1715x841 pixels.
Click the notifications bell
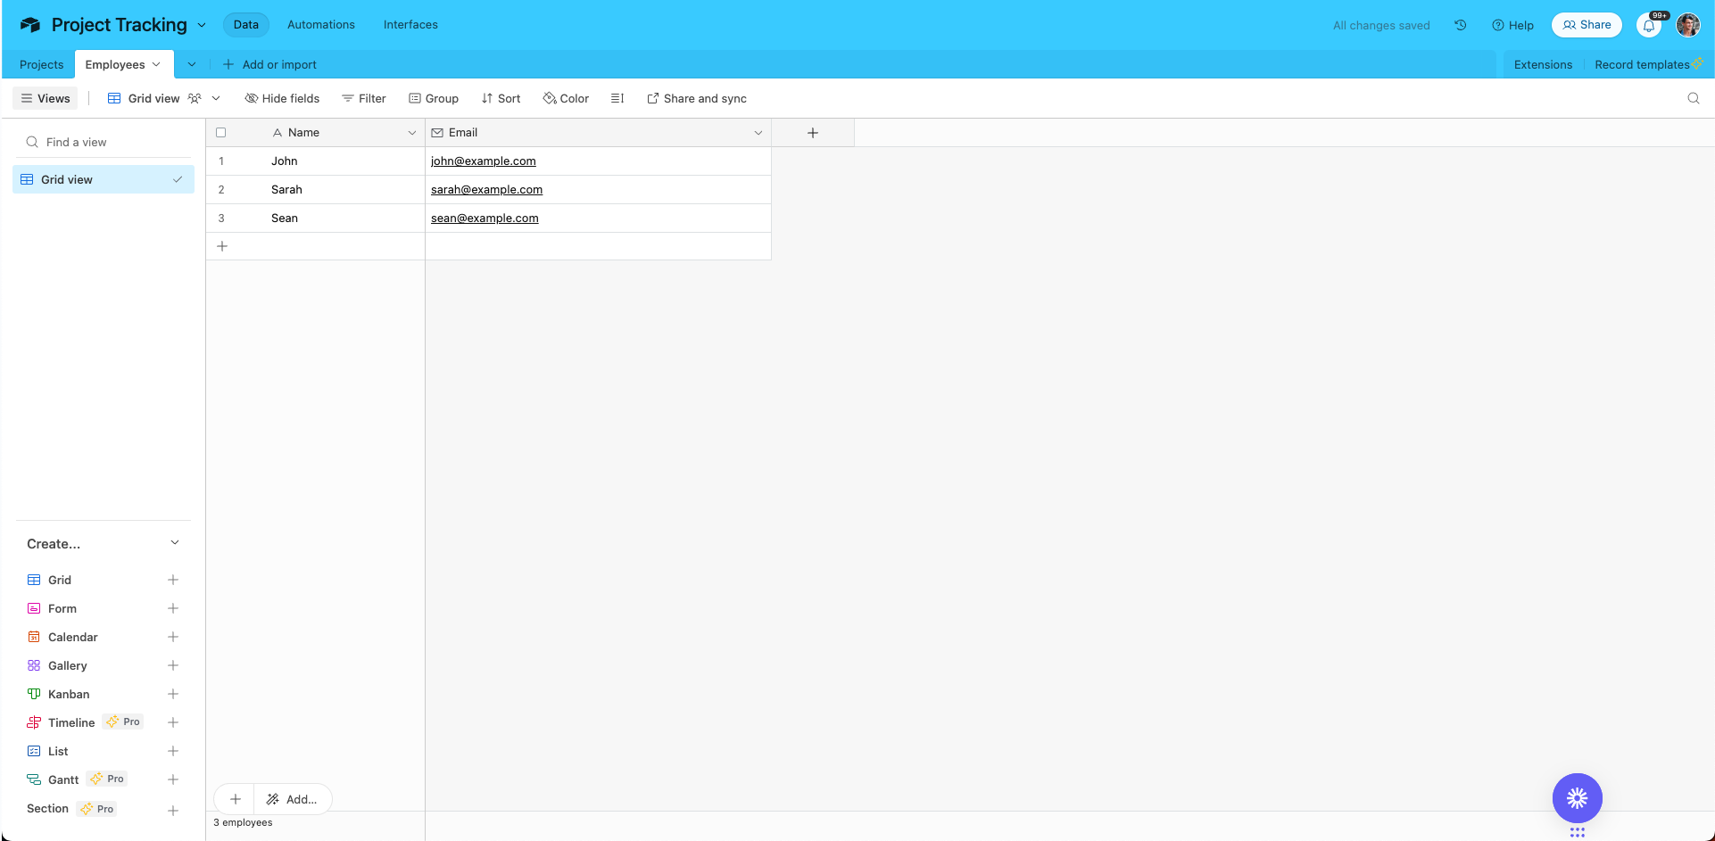[1648, 25]
